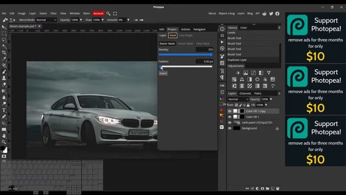Toggle lock image pixels brush icon

[x=241, y=105]
